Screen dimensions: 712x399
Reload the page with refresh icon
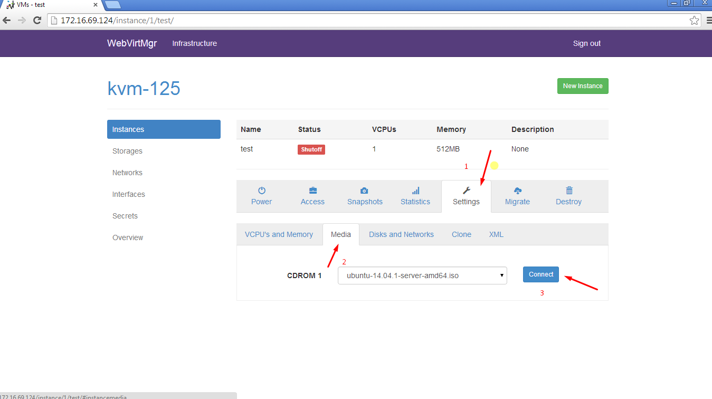(x=37, y=21)
